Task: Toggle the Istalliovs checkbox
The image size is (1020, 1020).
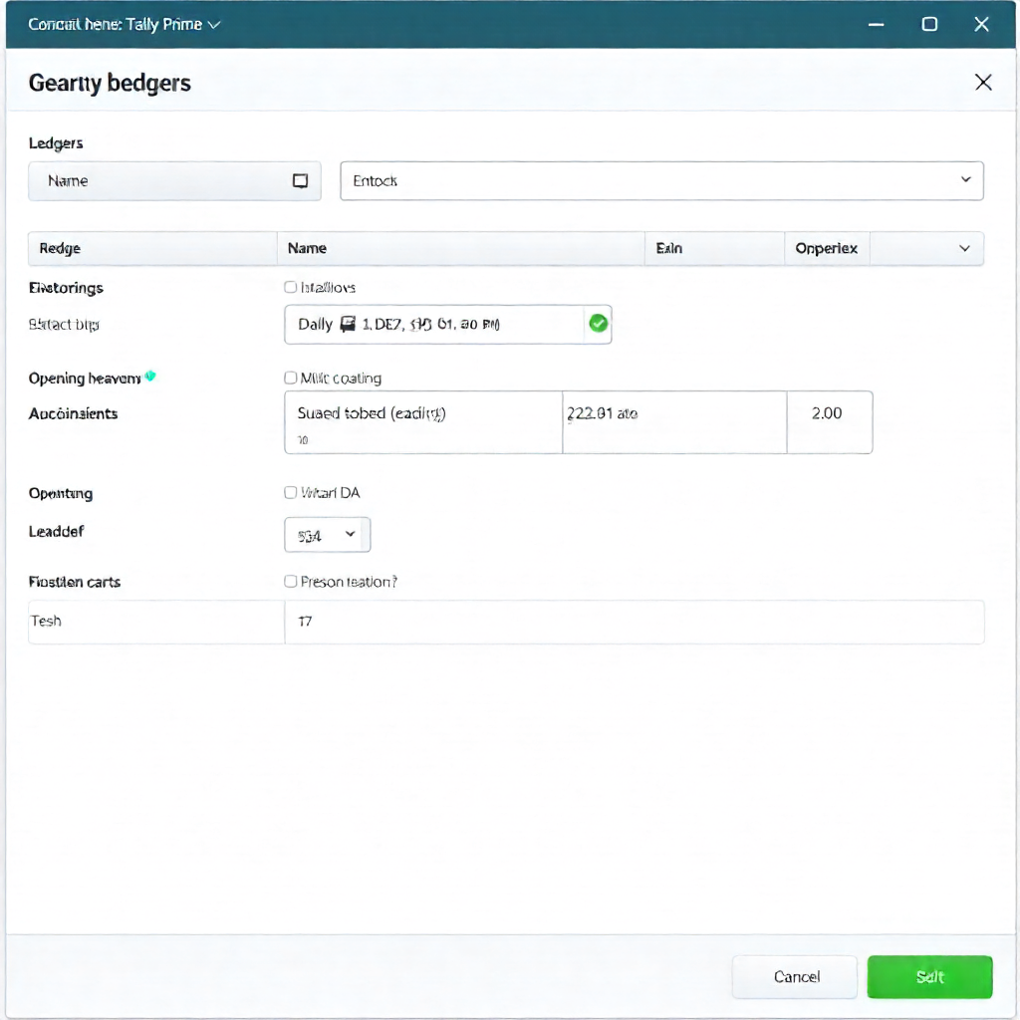Action: tap(291, 288)
